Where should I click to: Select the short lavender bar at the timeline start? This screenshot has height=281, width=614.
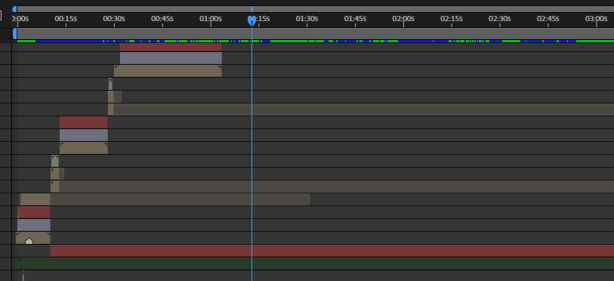click(x=34, y=225)
